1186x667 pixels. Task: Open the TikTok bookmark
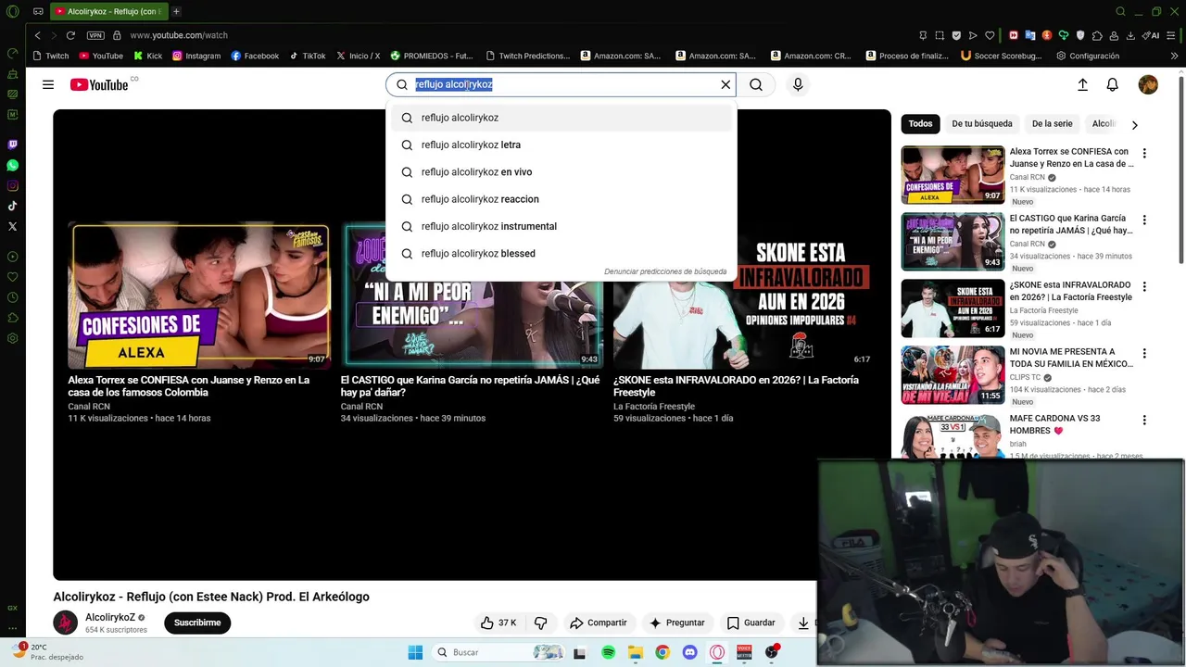(x=307, y=56)
